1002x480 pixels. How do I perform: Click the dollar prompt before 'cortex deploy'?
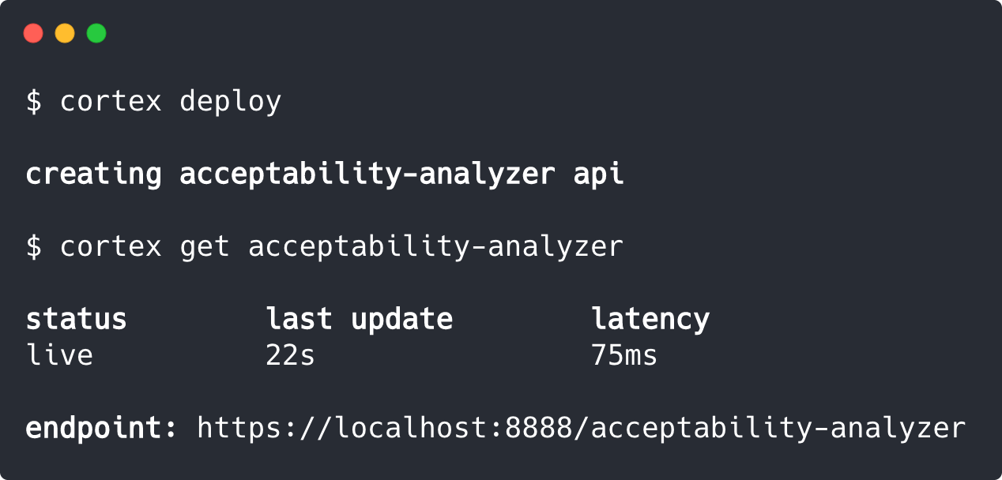pyautogui.click(x=34, y=101)
